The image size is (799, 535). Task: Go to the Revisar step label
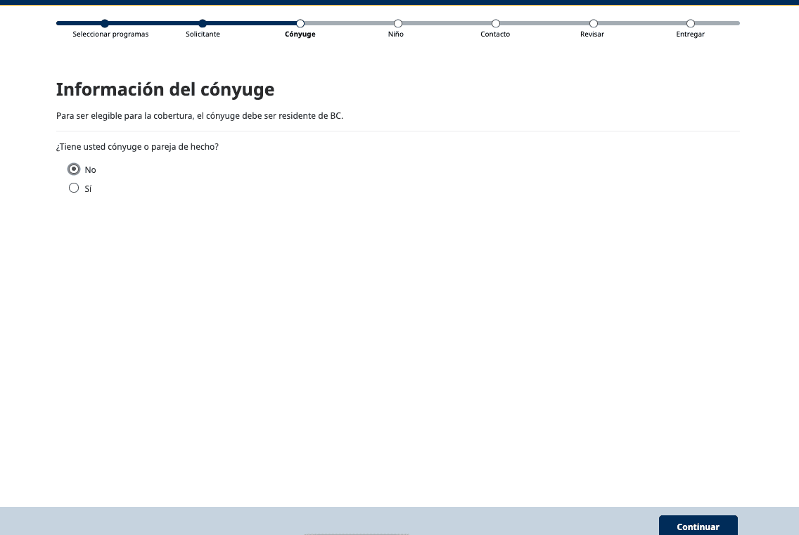click(x=592, y=34)
